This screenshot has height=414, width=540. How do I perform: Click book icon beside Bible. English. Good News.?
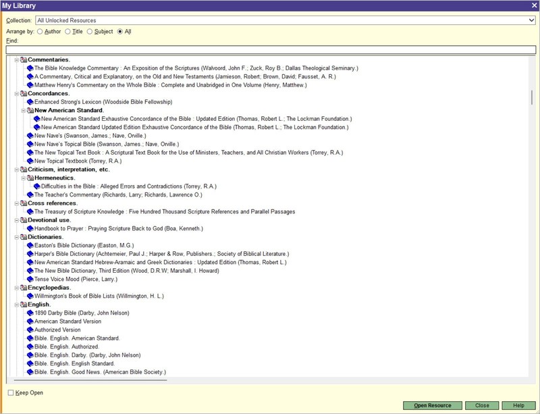[30, 372]
